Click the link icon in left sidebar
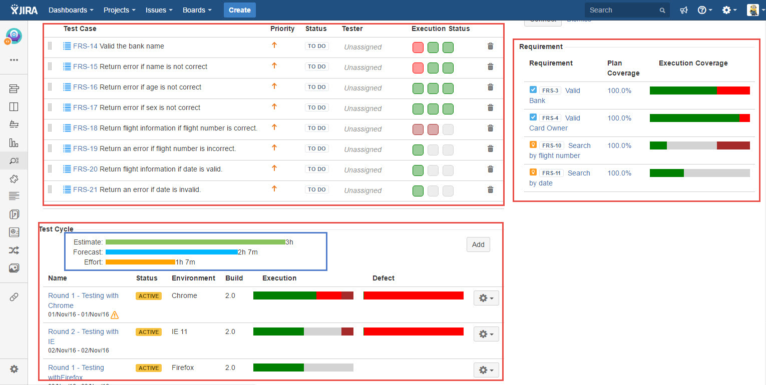Image resolution: width=766 pixels, height=385 pixels. [14, 297]
